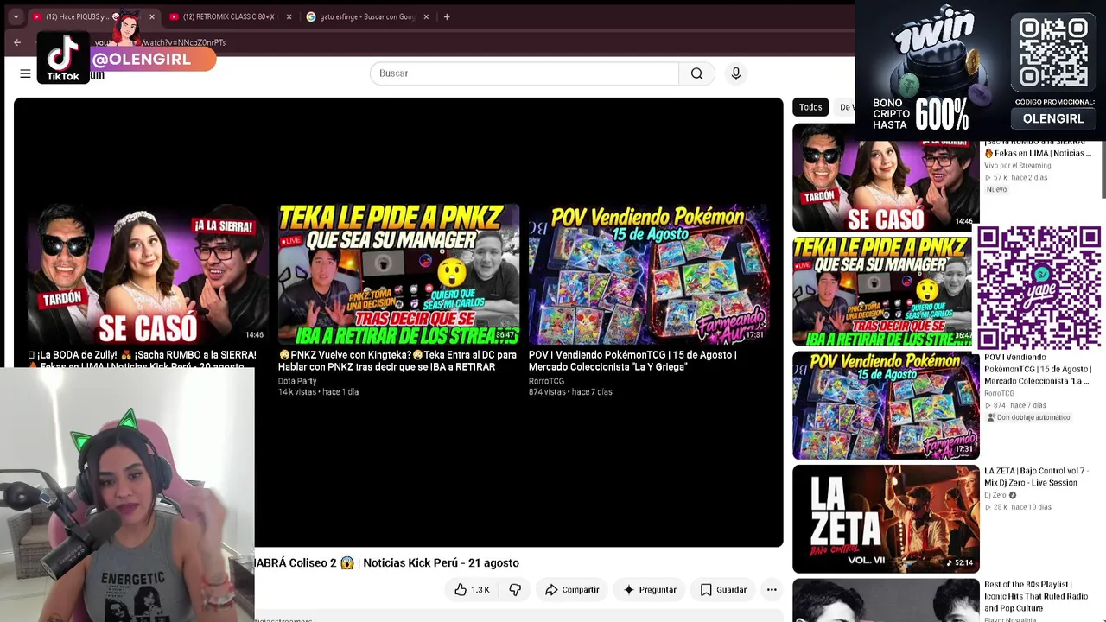Click the 874 vistas hace 7 días endscreen text
The image size is (1106, 622).
[570, 392]
